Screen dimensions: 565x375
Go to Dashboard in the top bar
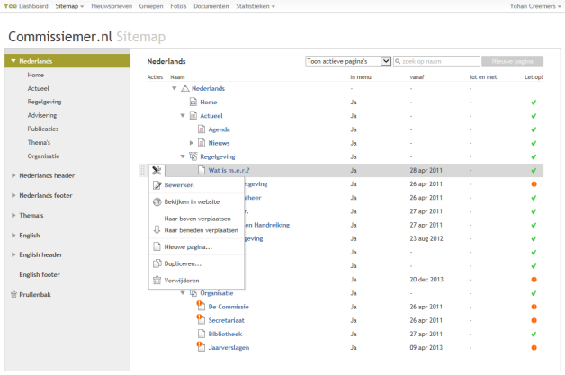coord(33,6)
